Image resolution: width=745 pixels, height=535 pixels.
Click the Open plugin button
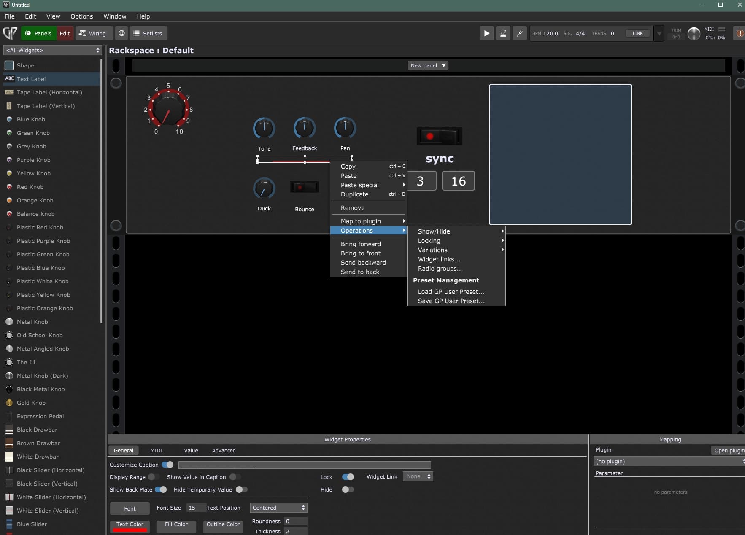[729, 450]
